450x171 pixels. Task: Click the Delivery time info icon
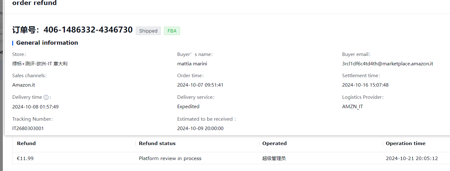coord(46,97)
